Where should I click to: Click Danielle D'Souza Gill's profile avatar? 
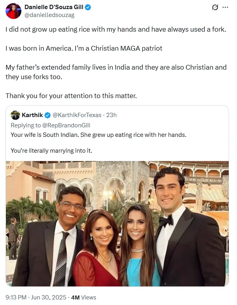pos(13,11)
